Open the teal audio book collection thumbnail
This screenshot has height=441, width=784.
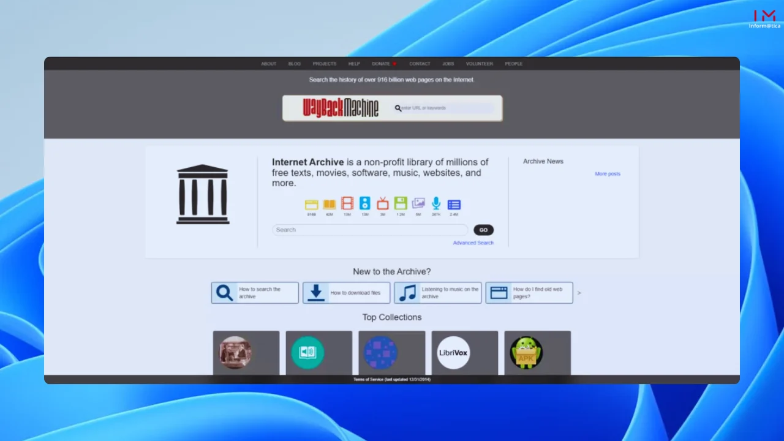307,353
